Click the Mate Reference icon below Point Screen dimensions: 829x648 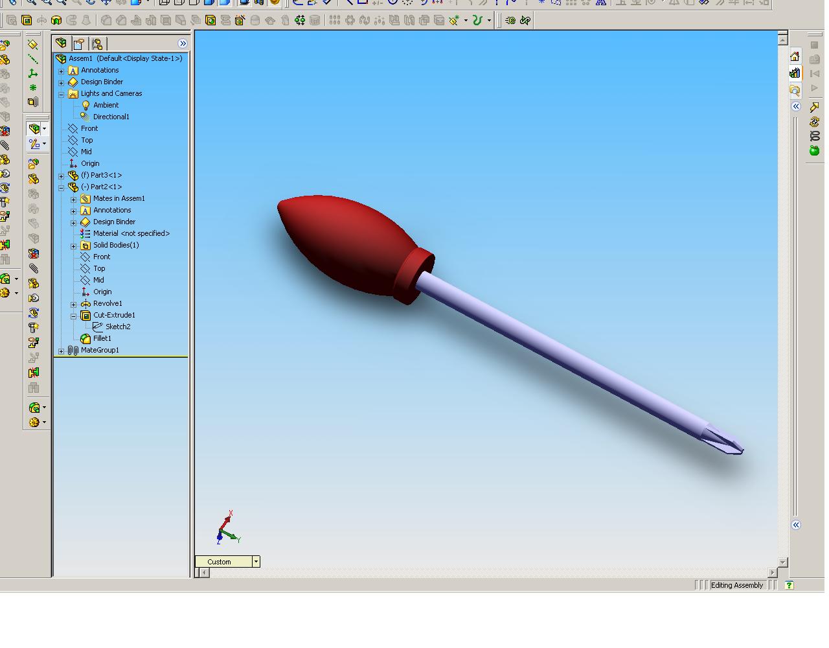[33, 102]
